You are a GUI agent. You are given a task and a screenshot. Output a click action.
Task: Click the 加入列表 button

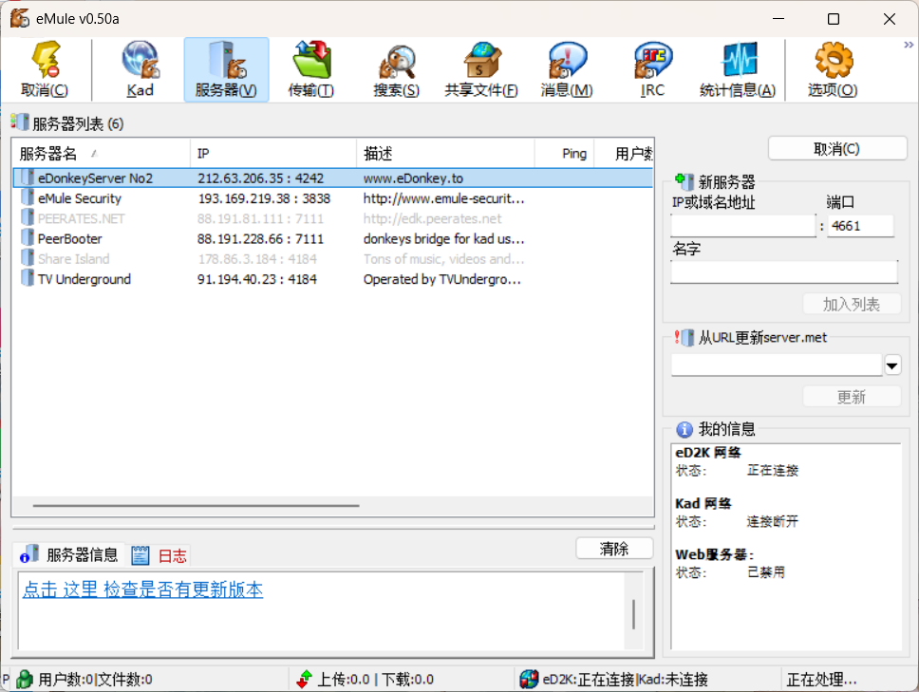click(x=851, y=304)
